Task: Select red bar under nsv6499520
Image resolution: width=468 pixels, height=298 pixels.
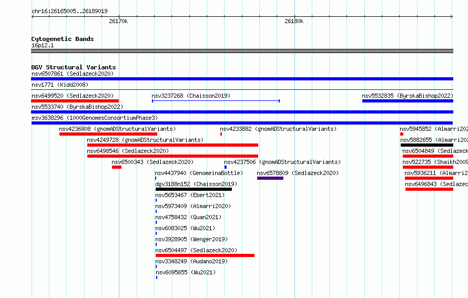Action: pos(75,101)
